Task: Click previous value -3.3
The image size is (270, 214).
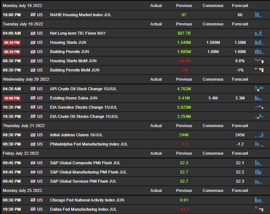Action: point(184,144)
